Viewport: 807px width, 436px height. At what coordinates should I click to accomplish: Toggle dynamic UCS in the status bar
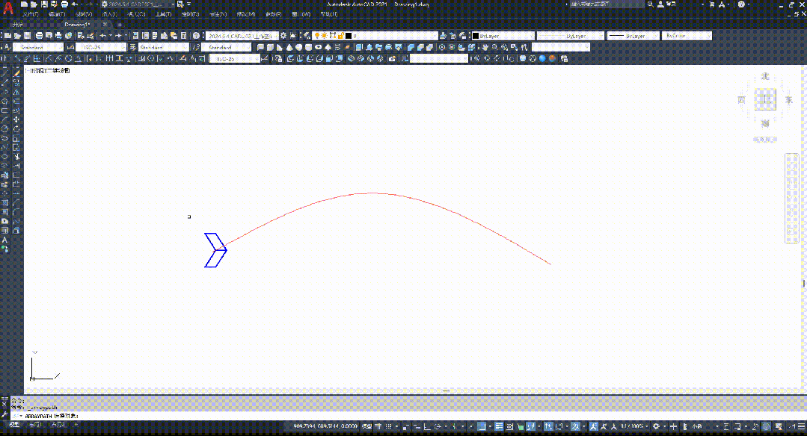point(549,426)
